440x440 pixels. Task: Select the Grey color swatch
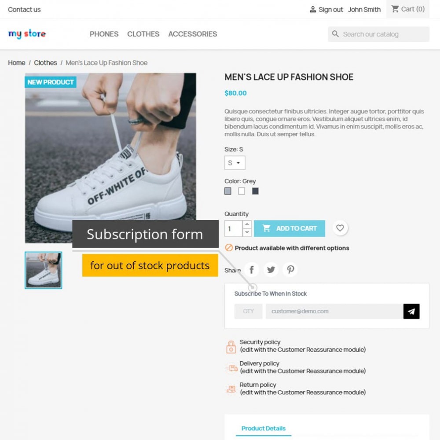(x=228, y=191)
